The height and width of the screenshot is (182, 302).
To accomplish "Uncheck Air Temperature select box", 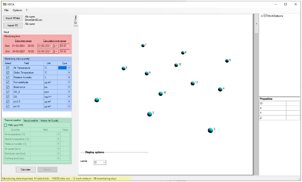I will click(x=8, y=68).
